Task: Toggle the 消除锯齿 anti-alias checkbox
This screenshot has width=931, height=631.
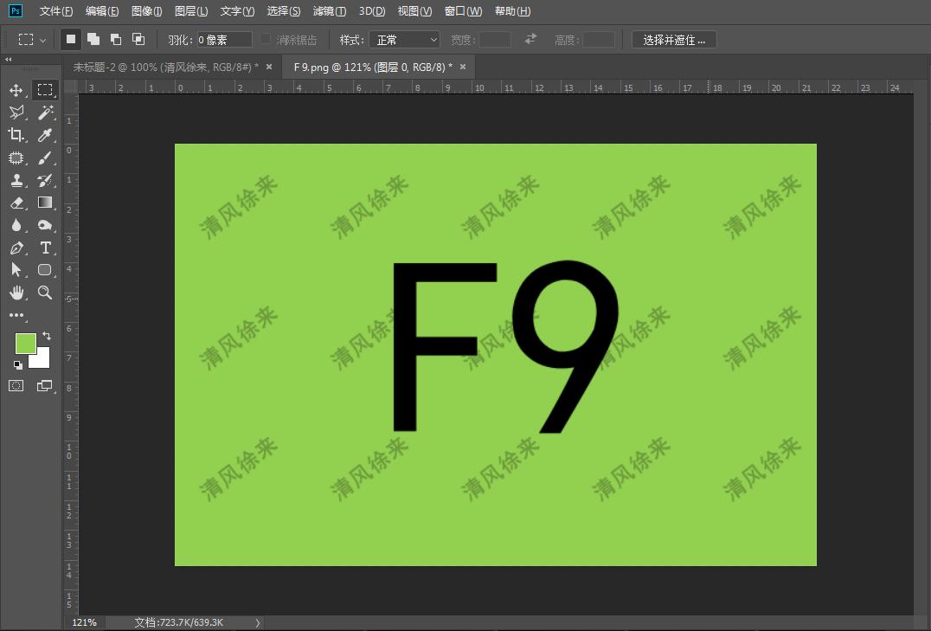Action: [x=266, y=39]
